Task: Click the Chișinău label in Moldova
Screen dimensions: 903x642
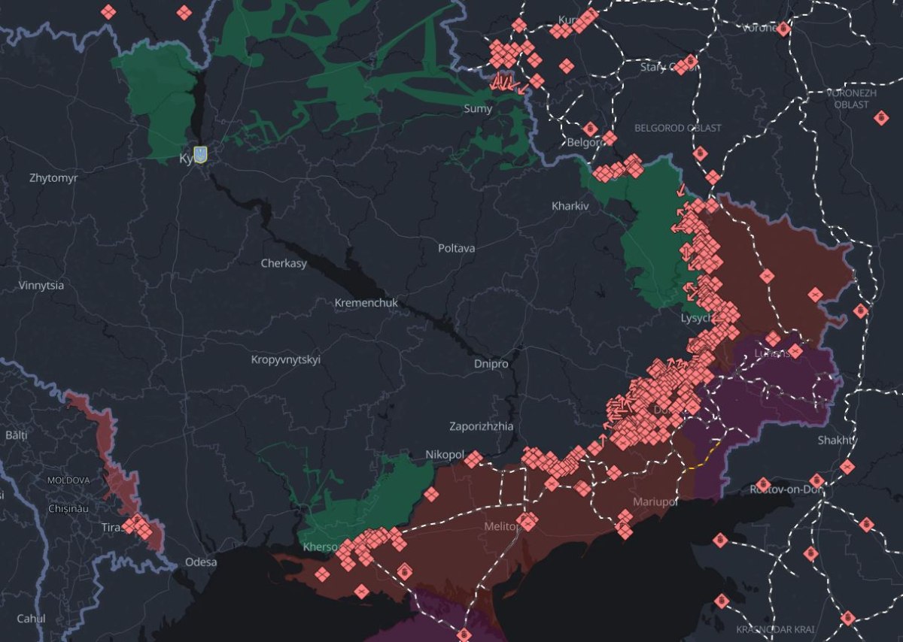Action: (68, 509)
